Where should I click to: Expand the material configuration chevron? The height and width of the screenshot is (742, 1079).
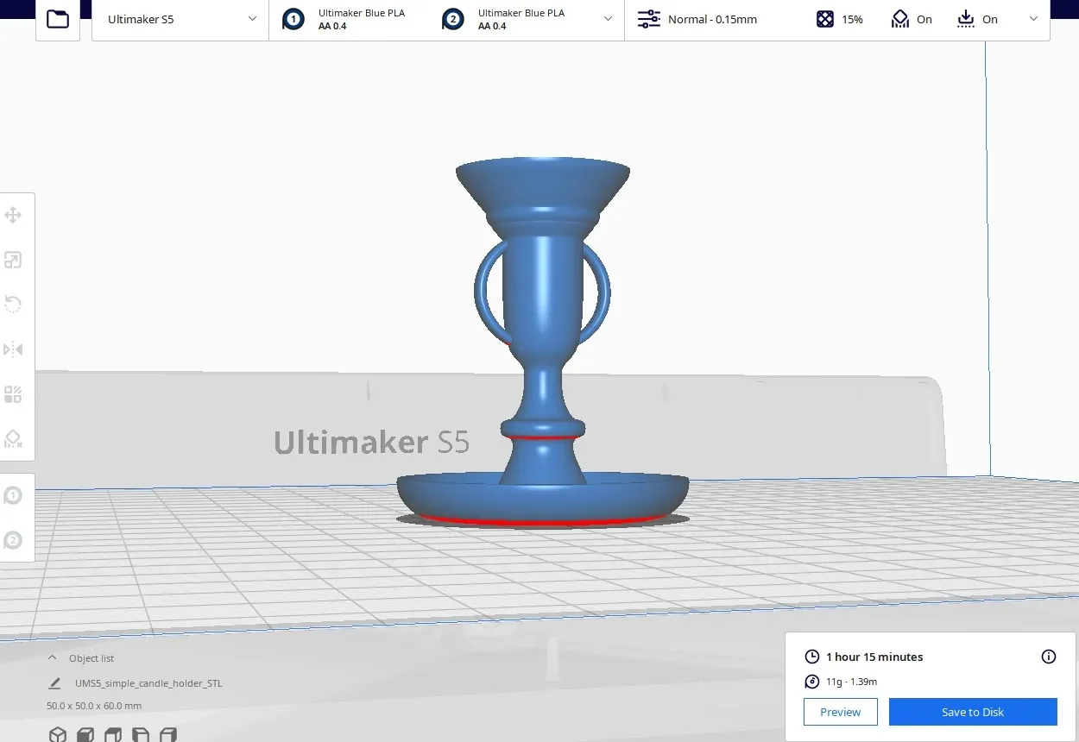click(608, 19)
